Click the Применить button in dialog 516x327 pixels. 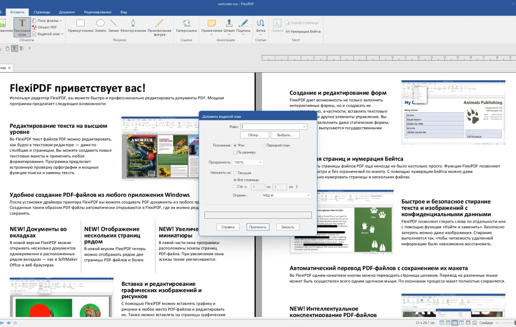[258, 227]
